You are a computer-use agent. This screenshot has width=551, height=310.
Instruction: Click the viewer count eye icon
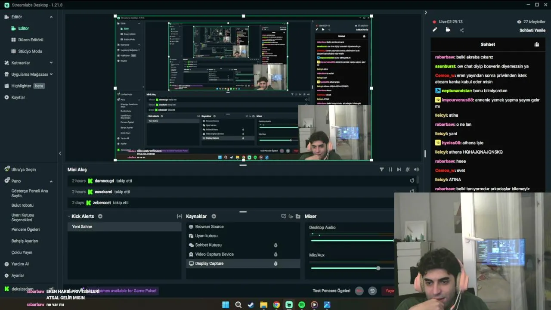(x=519, y=22)
